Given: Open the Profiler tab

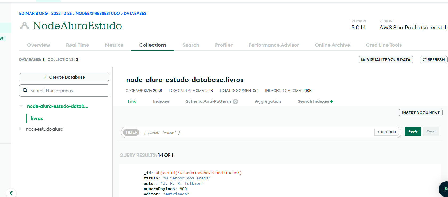Looking at the screenshot, I should pyautogui.click(x=224, y=45).
